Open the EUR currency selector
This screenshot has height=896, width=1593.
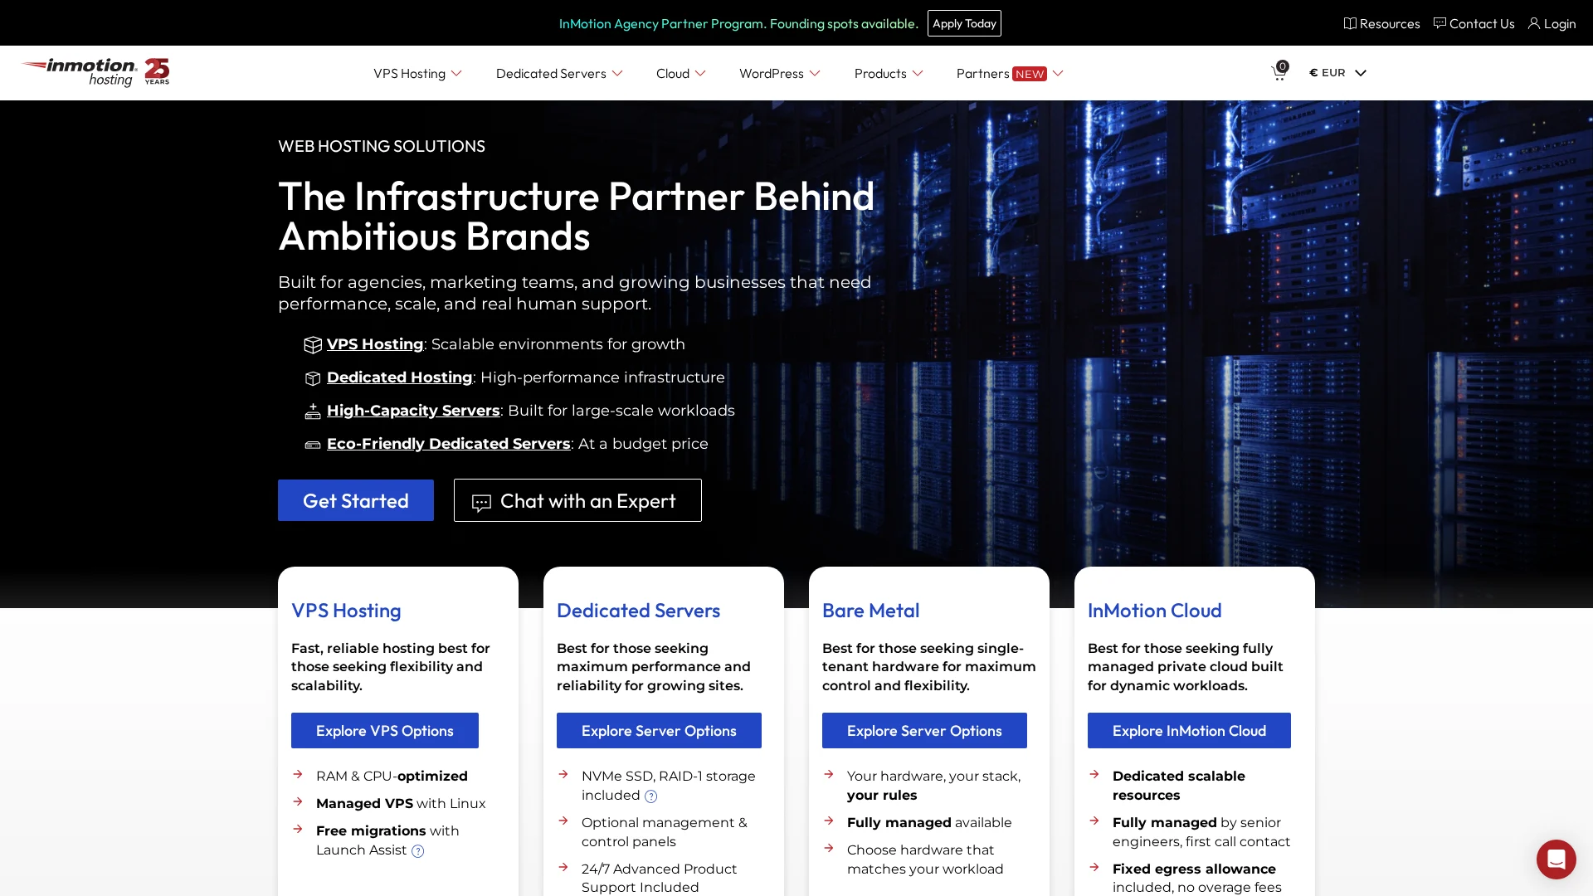[x=1337, y=72]
